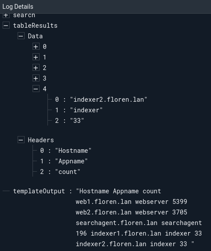211x251 pixels.
Task: Expand Data row 1
Action: click(36, 57)
